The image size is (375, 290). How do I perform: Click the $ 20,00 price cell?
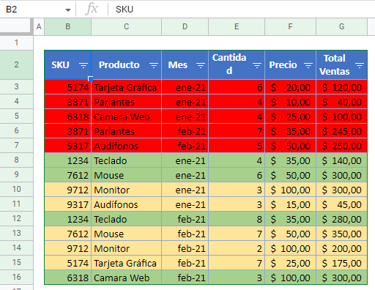pos(290,87)
